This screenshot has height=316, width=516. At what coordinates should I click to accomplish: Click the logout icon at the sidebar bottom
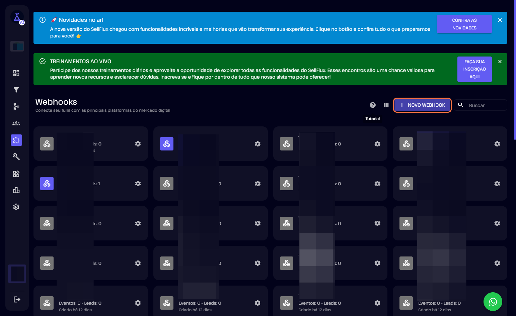pyautogui.click(x=17, y=299)
